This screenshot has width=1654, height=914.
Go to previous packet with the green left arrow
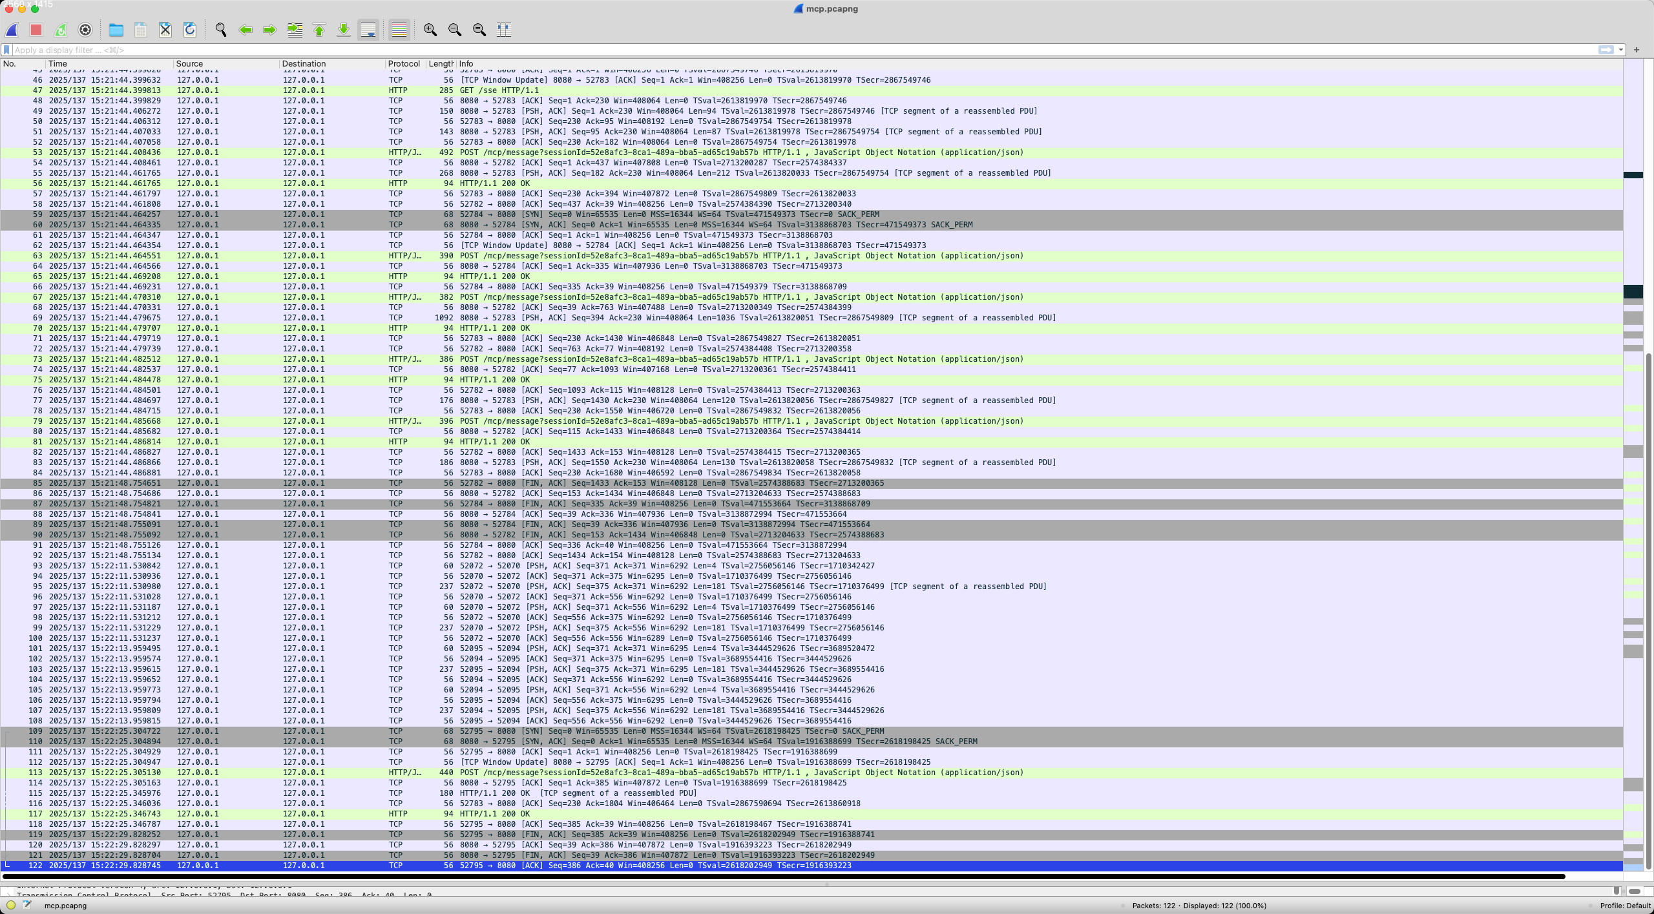pos(246,30)
